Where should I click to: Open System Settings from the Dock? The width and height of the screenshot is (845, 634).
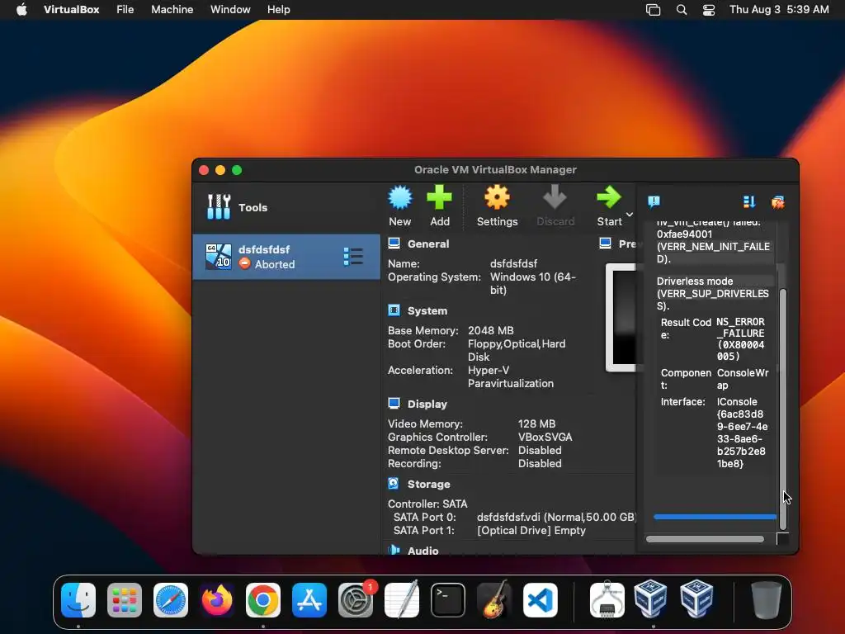(x=356, y=599)
